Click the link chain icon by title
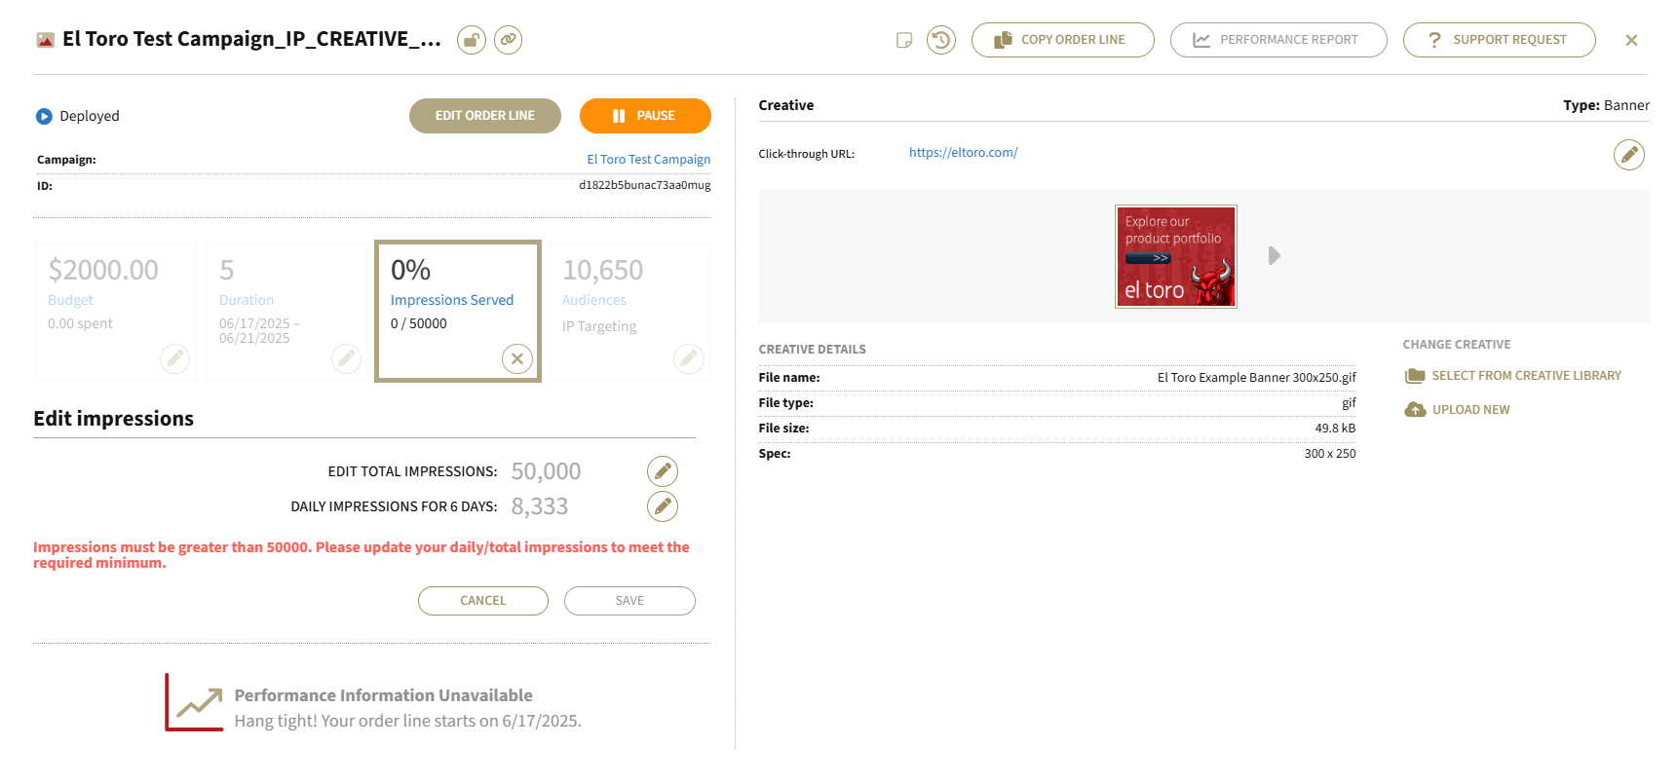This screenshot has width=1678, height=784. tap(508, 40)
